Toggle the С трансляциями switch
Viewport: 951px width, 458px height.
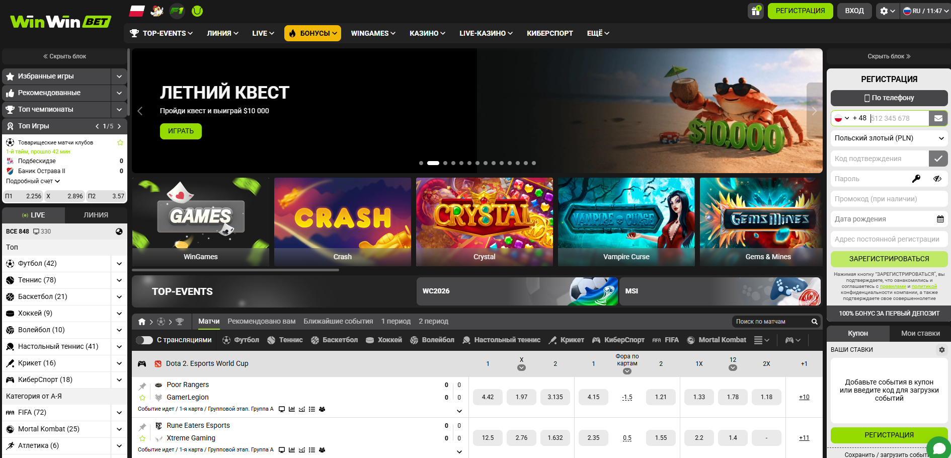pyautogui.click(x=144, y=340)
